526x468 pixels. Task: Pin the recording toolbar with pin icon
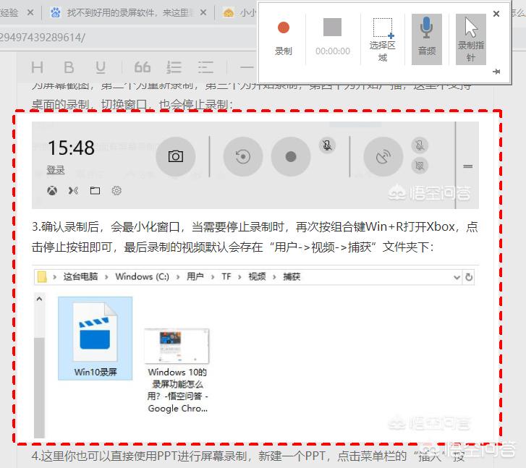[496, 72]
